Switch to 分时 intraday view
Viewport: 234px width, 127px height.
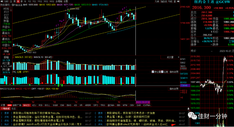[x=6, y=1]
